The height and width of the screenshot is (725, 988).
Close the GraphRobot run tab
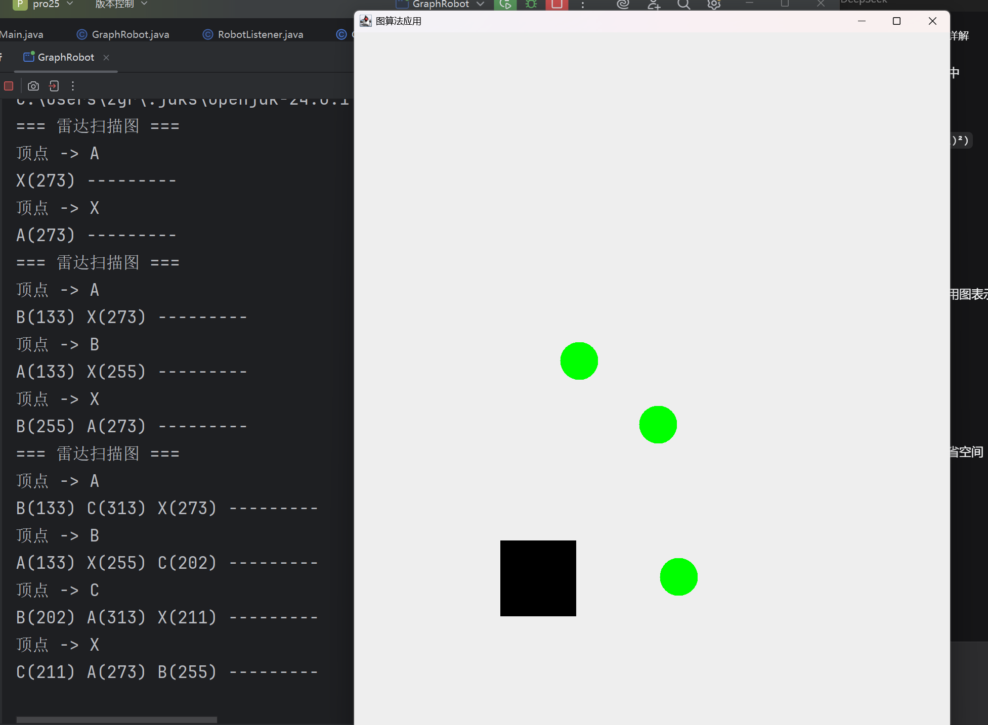click(x=106, y=58)
